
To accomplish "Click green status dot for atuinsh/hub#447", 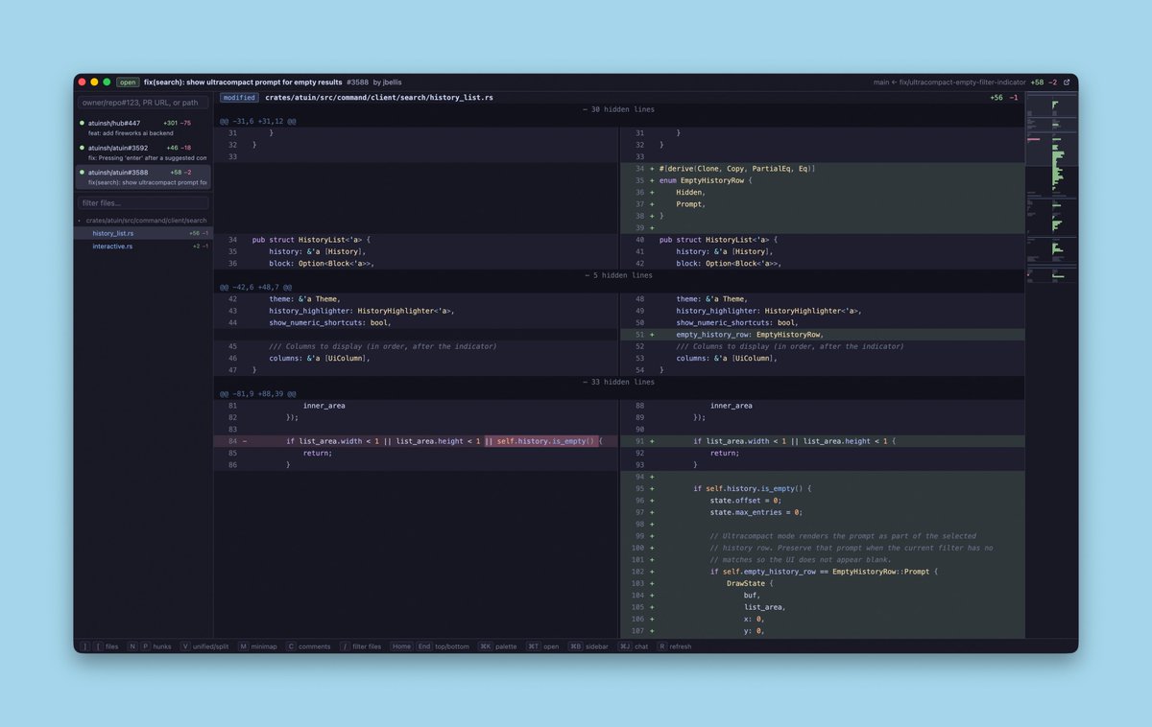I will pyautogui.click(x=82, y=123).
